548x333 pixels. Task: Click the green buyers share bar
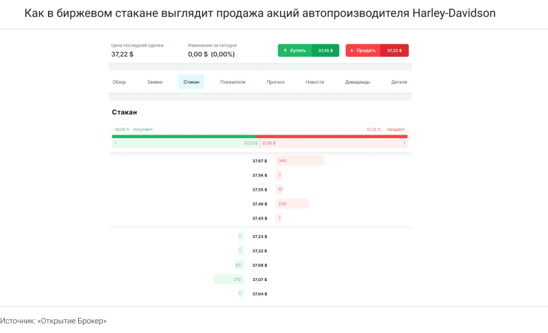click(x=184, y=136)
